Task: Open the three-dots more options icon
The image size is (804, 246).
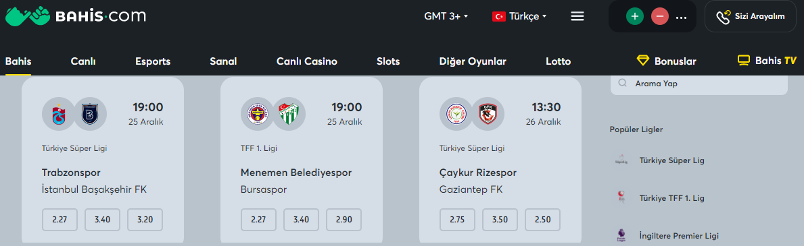Action: pos(682,18)
